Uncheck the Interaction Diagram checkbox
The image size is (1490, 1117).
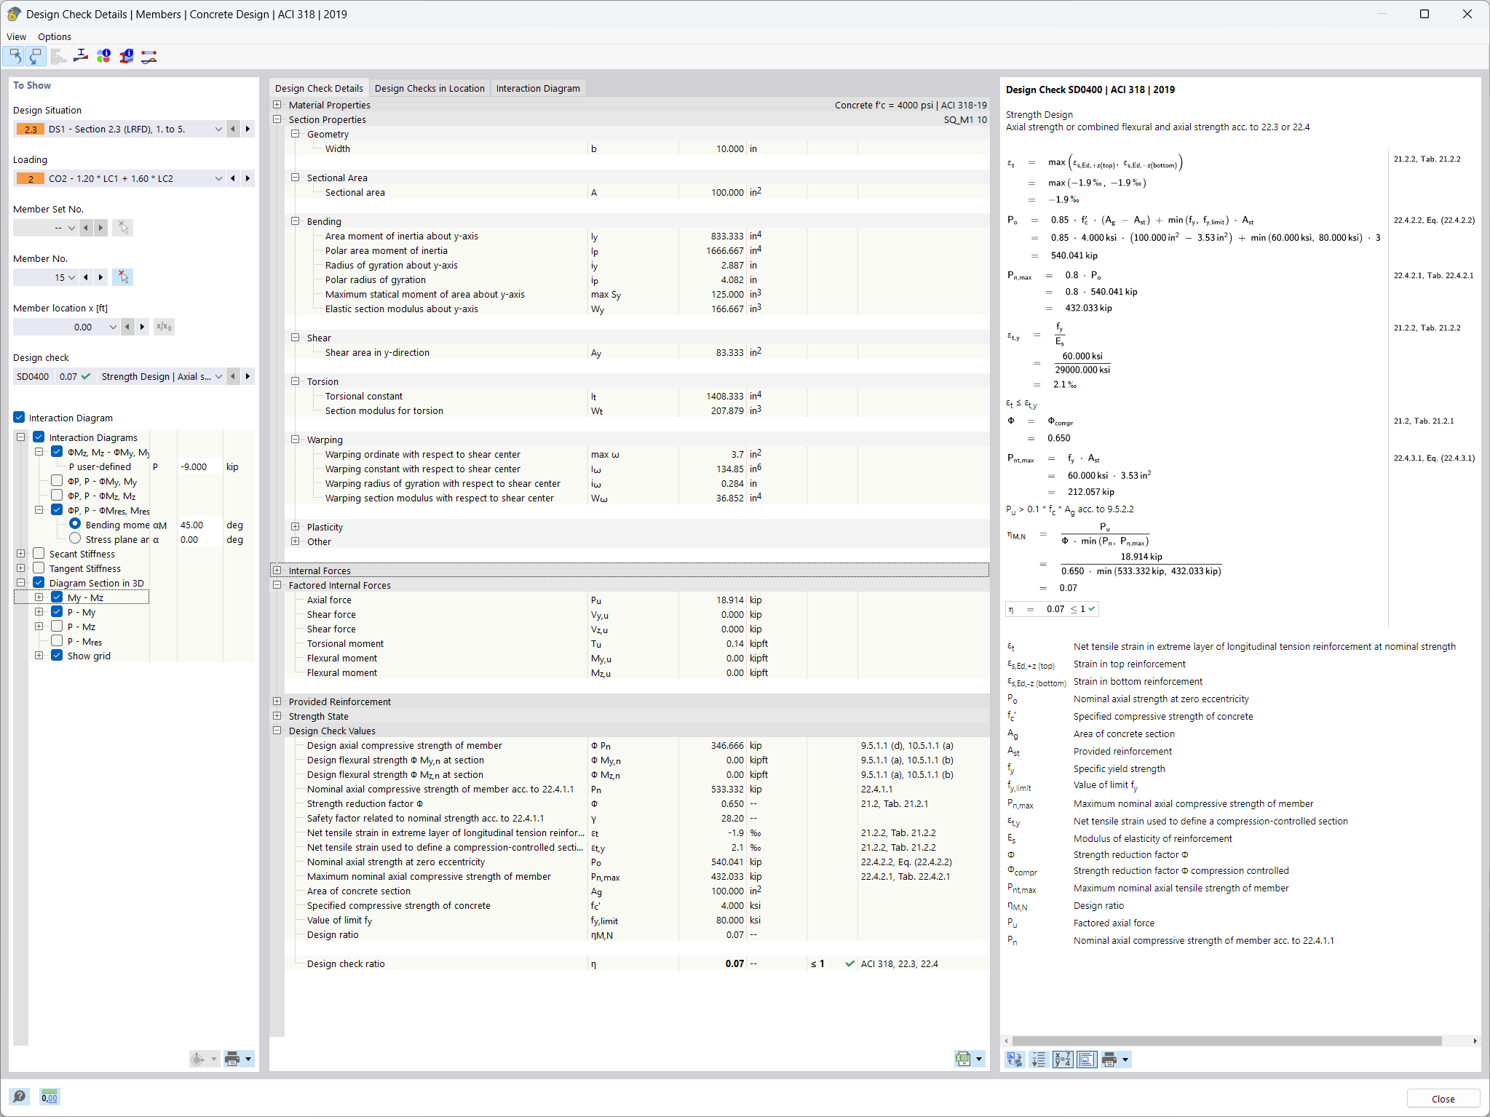pos(18,417)
